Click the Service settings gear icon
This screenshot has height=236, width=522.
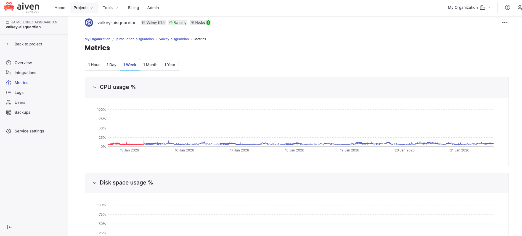(x=9, y=131)
